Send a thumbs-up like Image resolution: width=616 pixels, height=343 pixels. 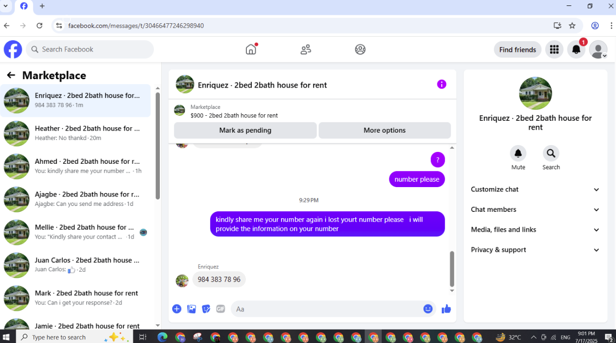(x=446, y=309)
